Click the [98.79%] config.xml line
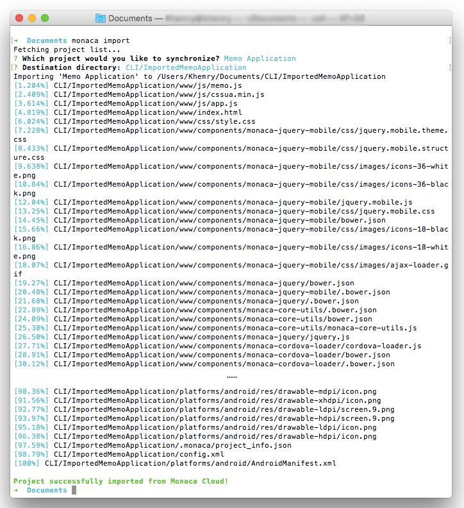This screenshot has width=464, height=508. click(119, 454)
